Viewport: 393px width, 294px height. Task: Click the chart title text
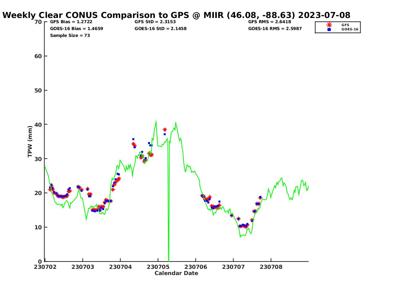[x=176, y=15]
